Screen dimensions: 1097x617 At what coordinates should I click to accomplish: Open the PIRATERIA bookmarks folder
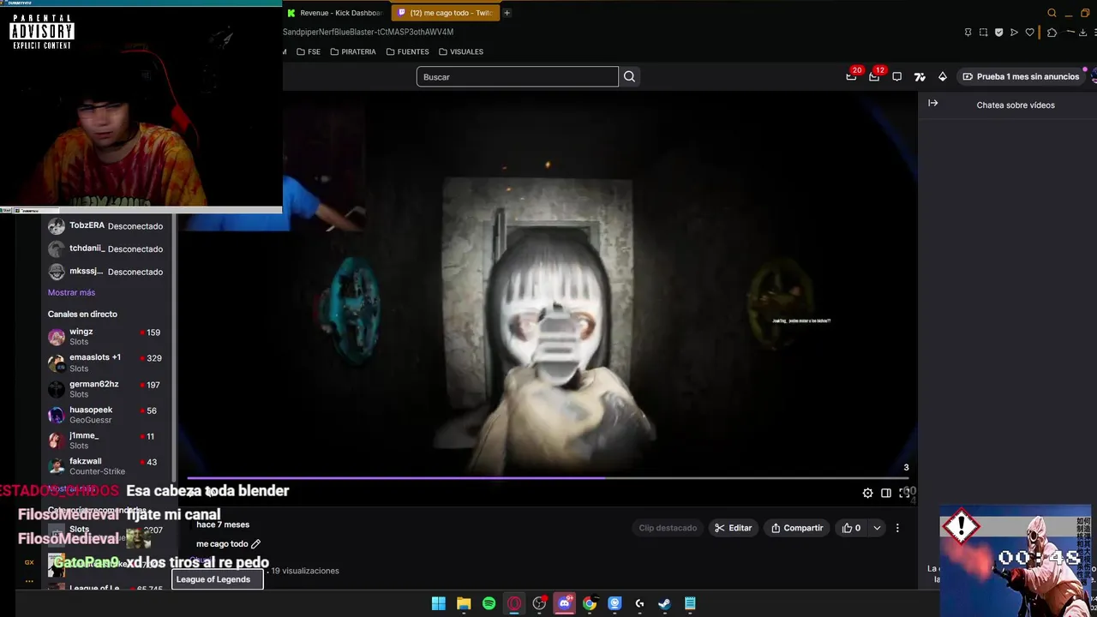point(352,51)
